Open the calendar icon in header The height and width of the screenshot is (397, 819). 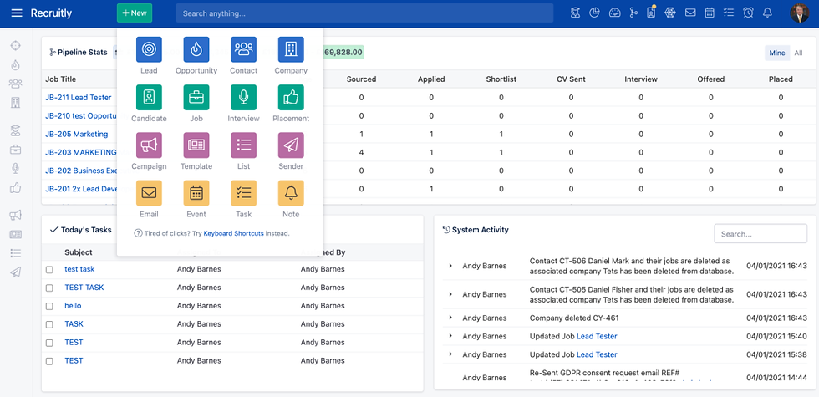(x=710, y=13)
